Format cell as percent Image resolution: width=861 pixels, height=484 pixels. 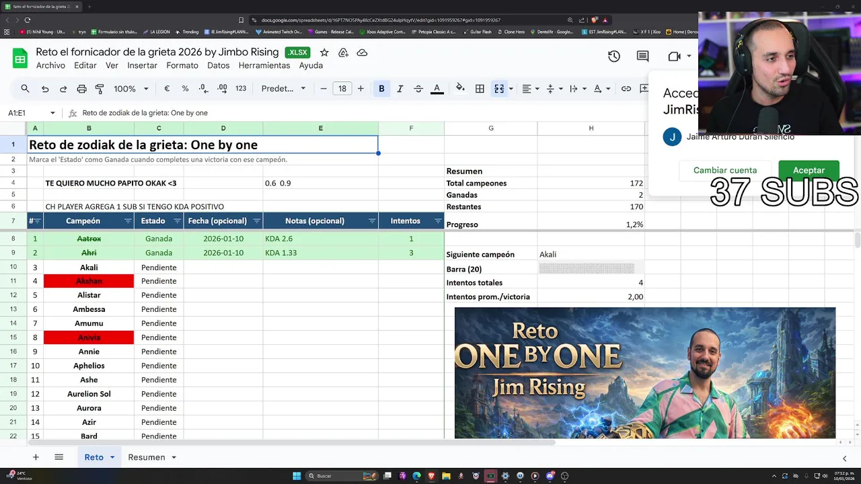185,89
